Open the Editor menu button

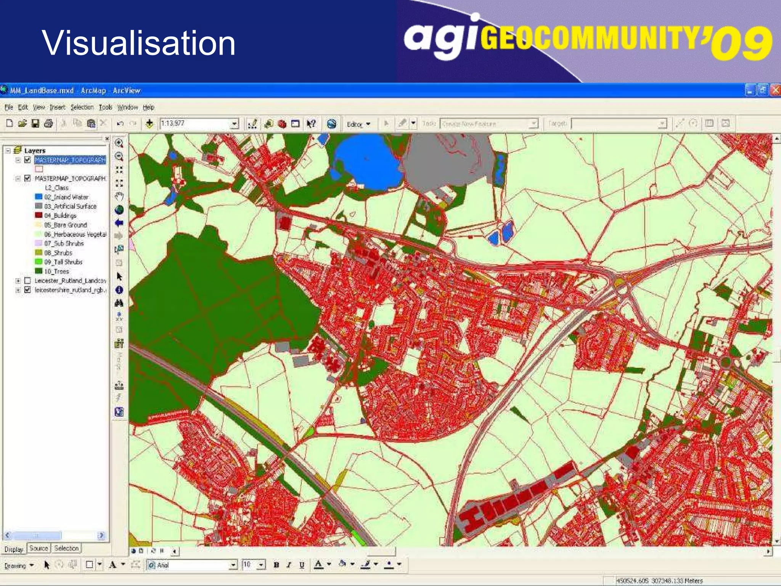pos(358,124)
